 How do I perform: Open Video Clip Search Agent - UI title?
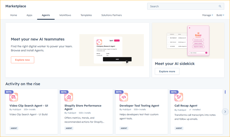coord(29,106)
